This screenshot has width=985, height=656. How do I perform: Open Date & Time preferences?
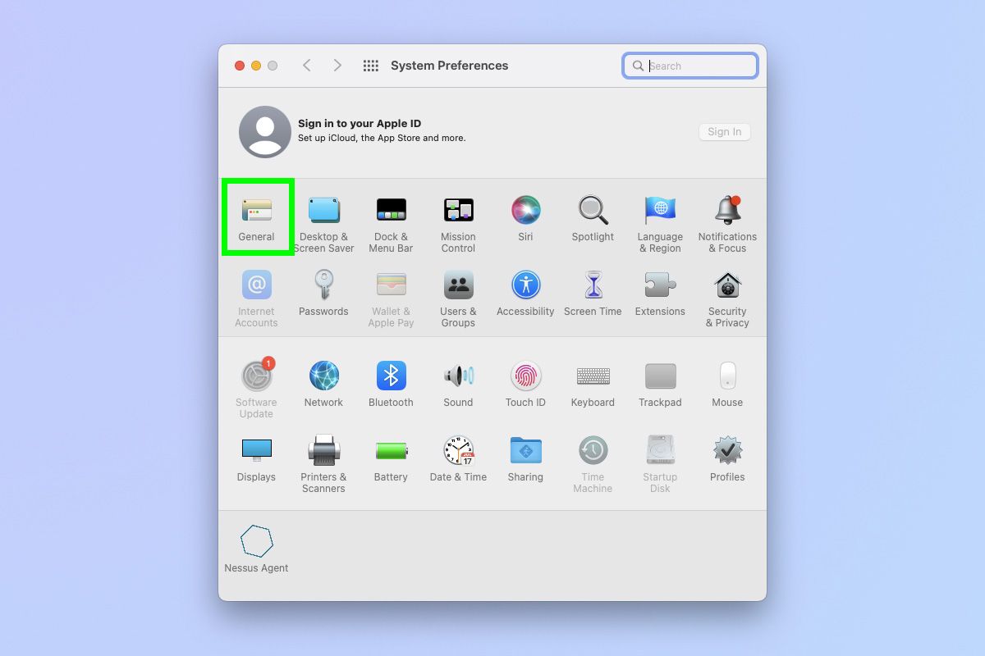458,451
